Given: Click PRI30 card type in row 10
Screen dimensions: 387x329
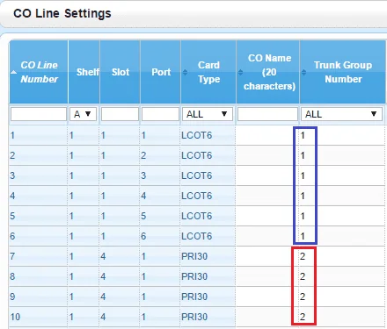Looking at the screenshot, I should click(x=194, y=317).
